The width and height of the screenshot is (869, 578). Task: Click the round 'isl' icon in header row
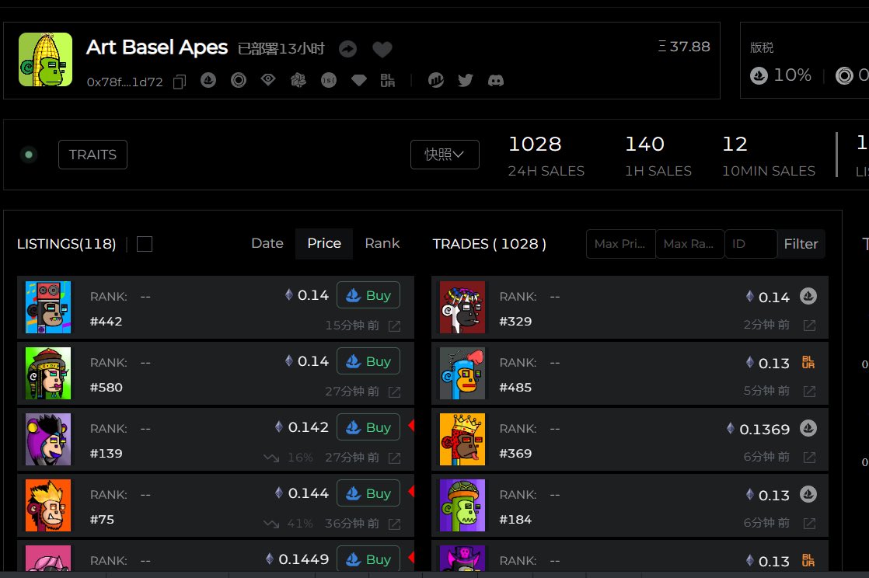coord(329,80)
